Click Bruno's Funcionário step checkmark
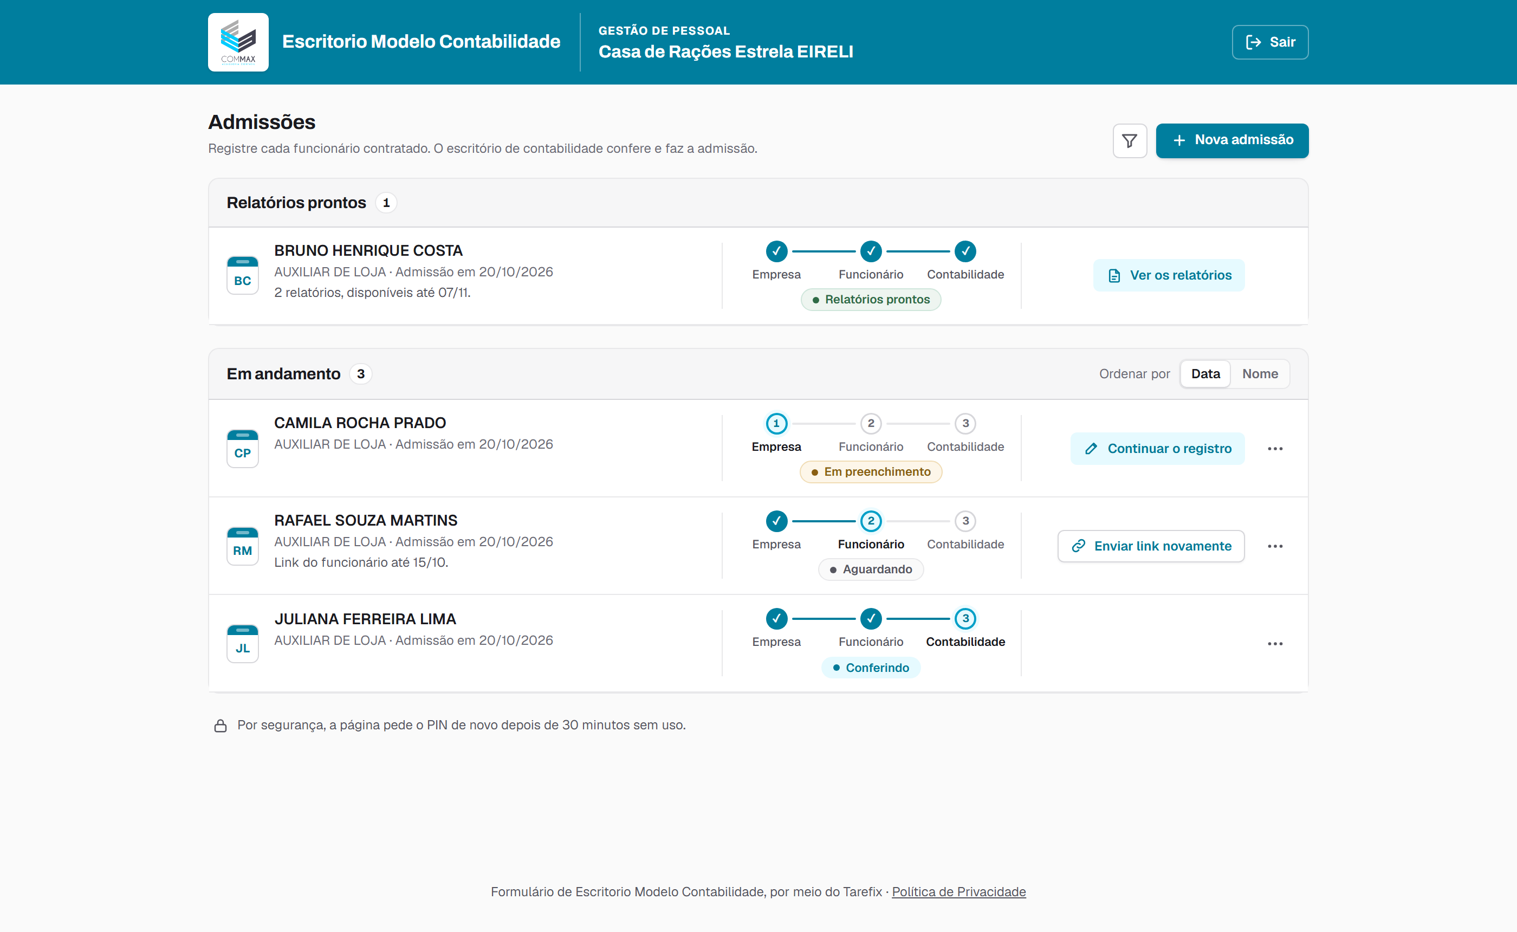1517x932 pixels. tap(871, 251)
